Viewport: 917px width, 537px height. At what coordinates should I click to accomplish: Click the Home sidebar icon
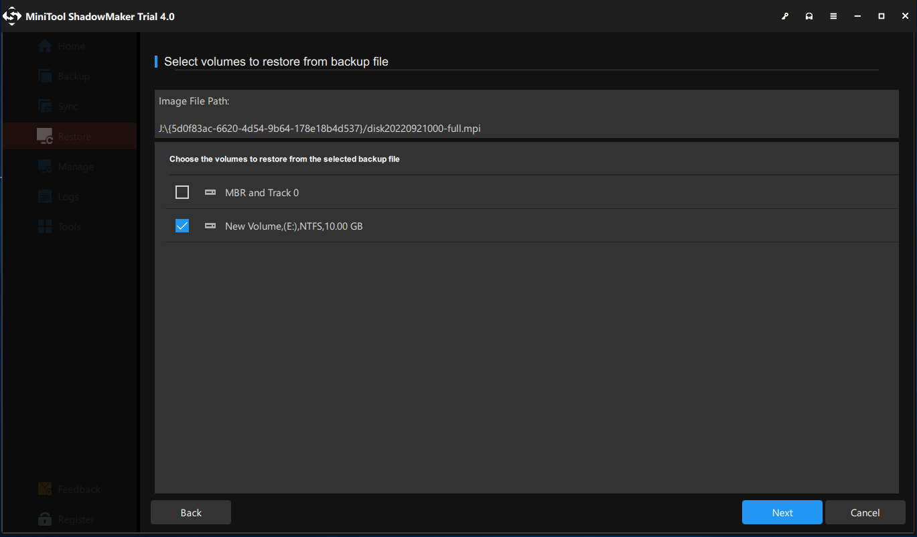click(x=45, y=46)
